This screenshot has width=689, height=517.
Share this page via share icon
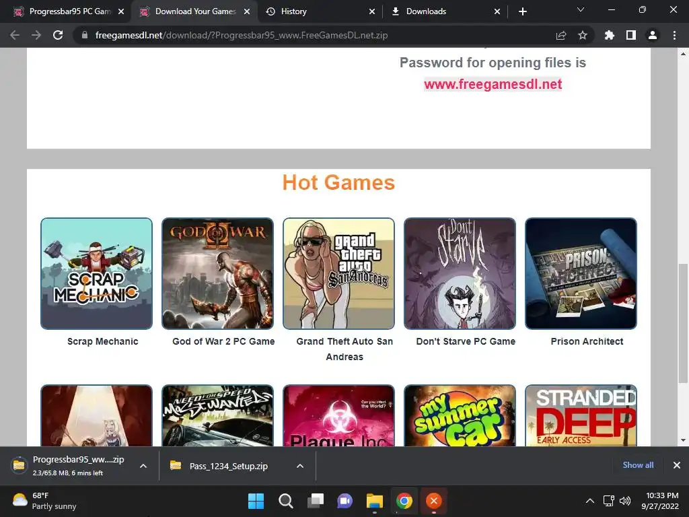(x=561, y=35)
